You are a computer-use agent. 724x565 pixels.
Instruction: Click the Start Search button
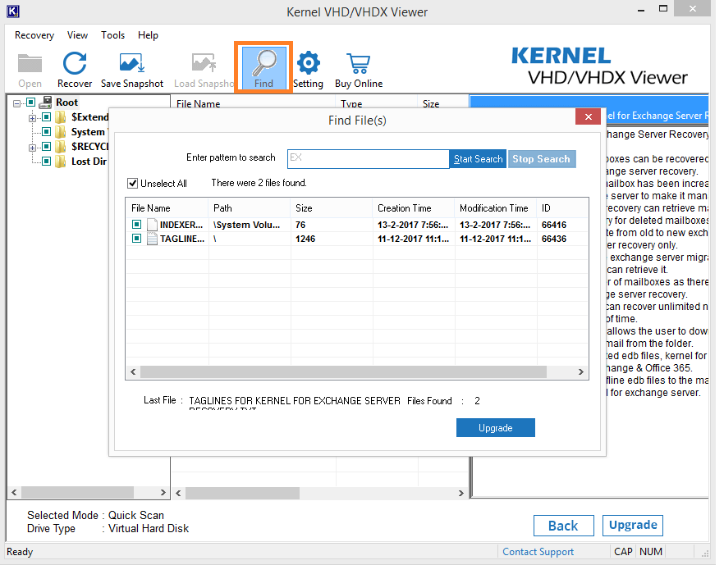[478, 159]
